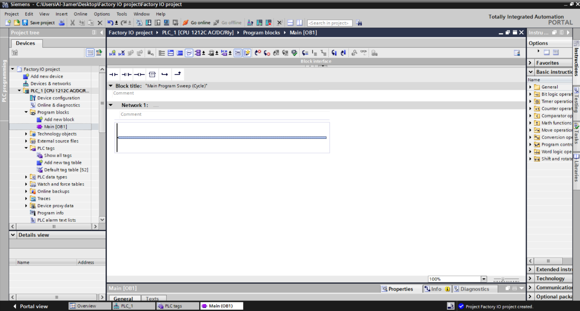Viewport: 580px width, 311px height.
Task: Click the Upload from device icon
Action: (157, 23)
